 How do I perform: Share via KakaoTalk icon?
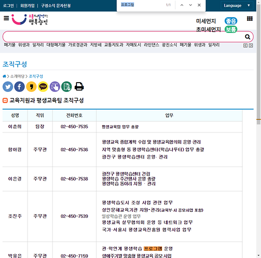(x=43, y=87)
